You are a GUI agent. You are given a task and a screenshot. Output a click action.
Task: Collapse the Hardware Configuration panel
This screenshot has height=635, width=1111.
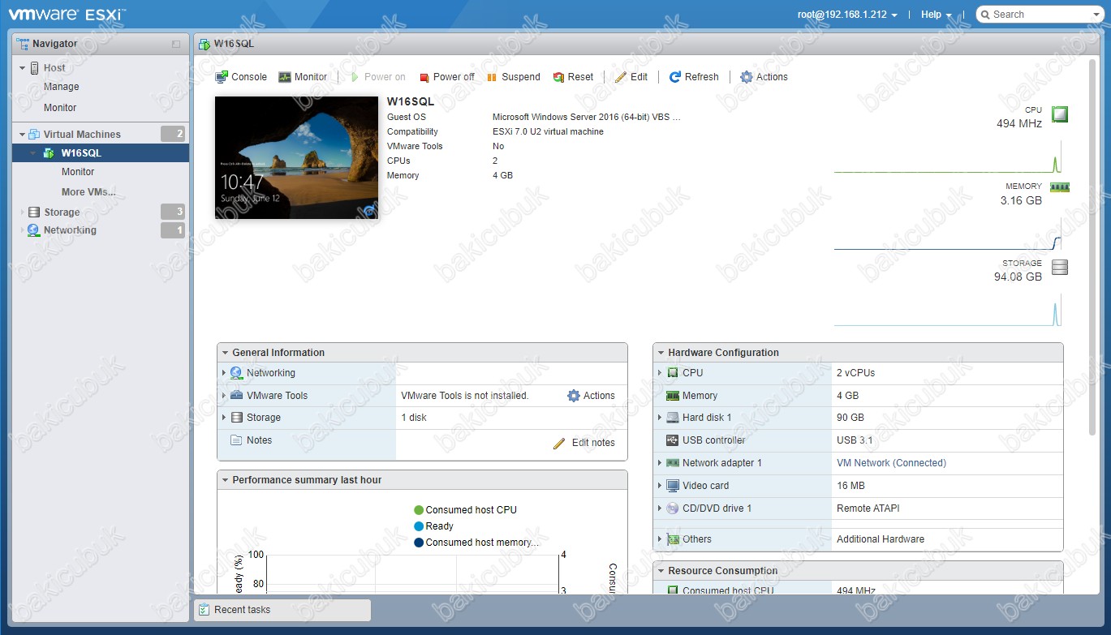click(661, 353)
